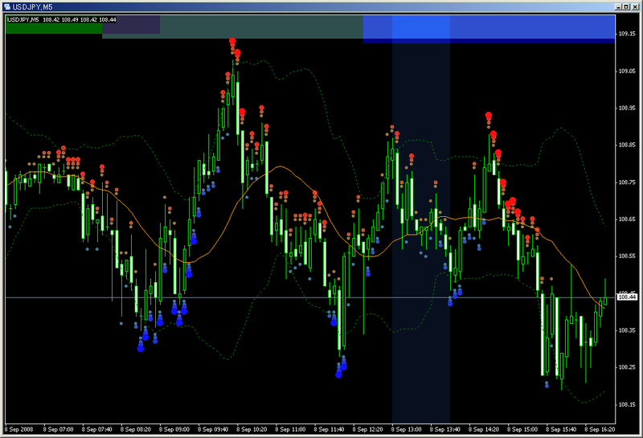This screenshot has width=643, height=438.
Task: Click the 8 Sep 2008 date label
Action: coord(18,429)
